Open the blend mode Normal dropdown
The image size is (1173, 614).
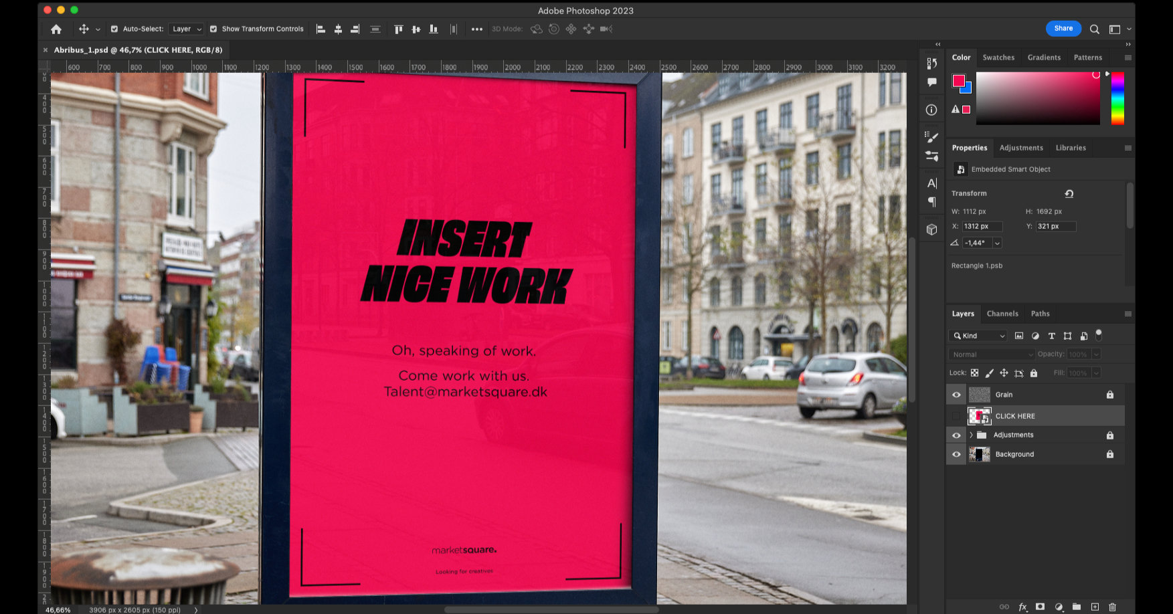pos(992,354)
